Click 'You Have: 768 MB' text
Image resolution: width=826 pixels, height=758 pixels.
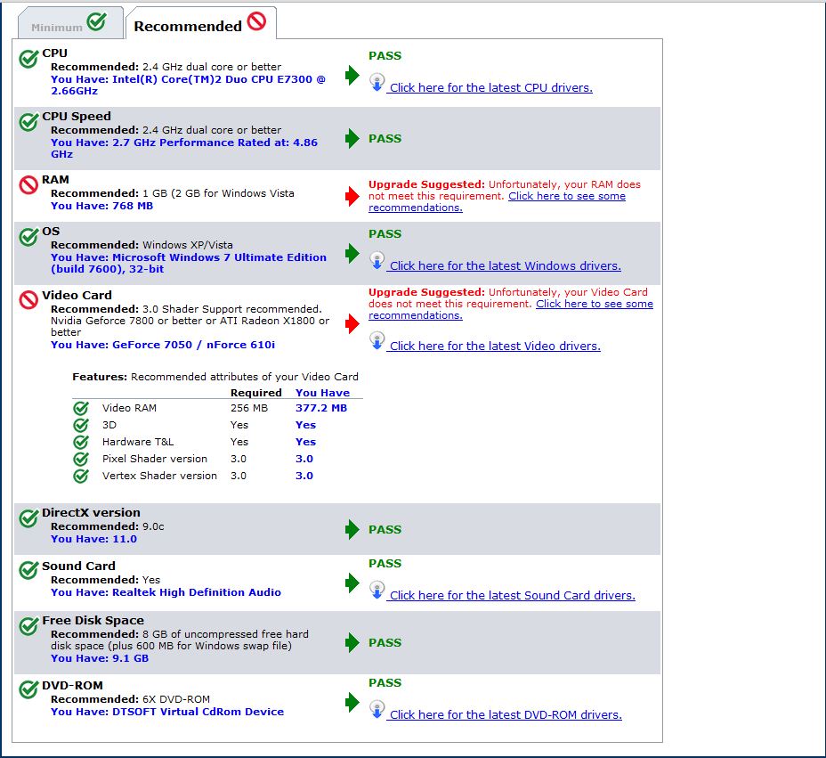click(101, 206)
